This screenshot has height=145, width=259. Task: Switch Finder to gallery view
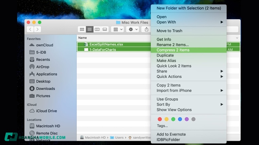coord(105,29)
